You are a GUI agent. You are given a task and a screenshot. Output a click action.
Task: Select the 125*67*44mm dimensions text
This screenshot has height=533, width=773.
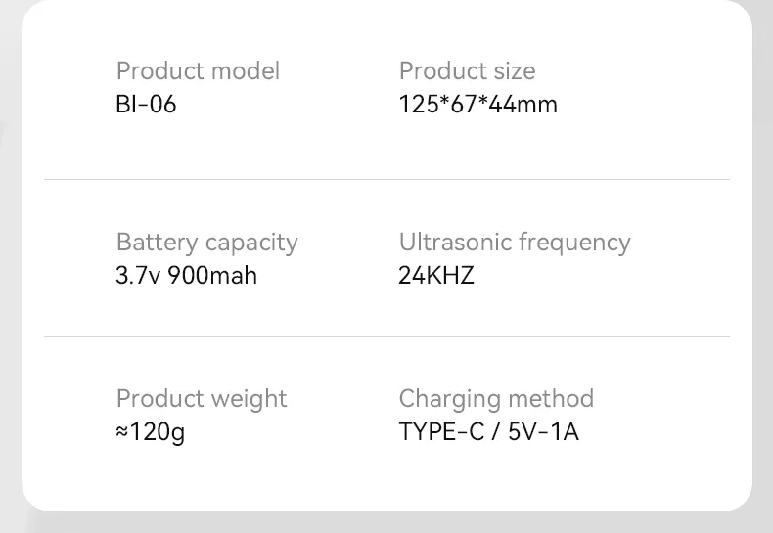pyautogui.click(x=477, y=104)
